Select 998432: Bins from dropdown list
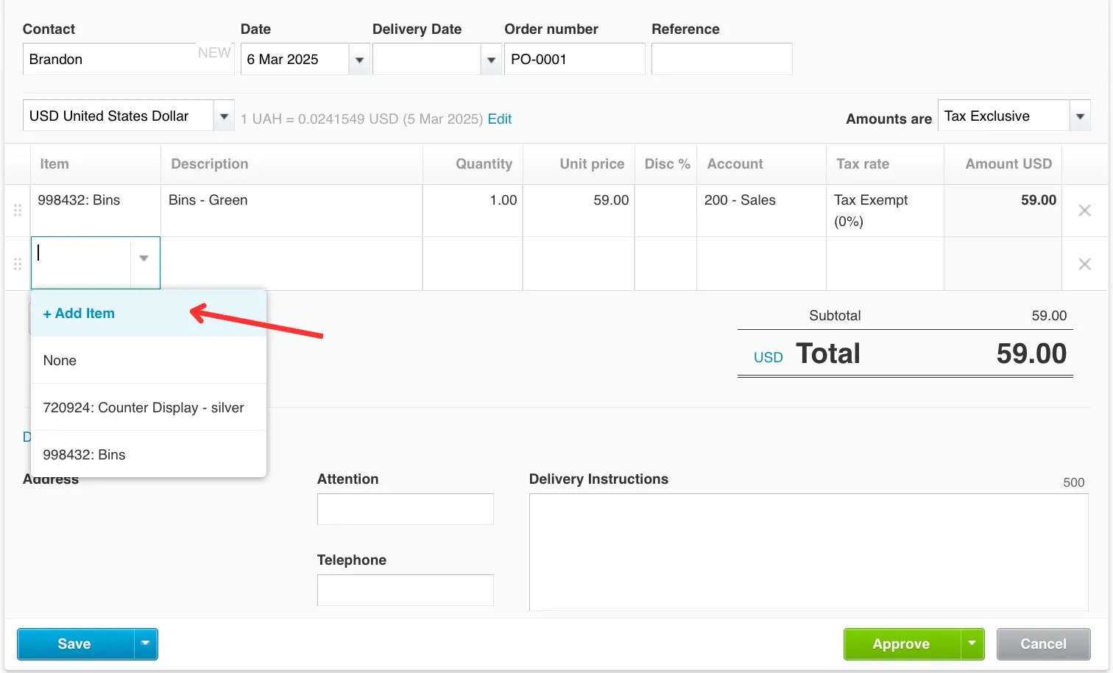 [148, 454]
